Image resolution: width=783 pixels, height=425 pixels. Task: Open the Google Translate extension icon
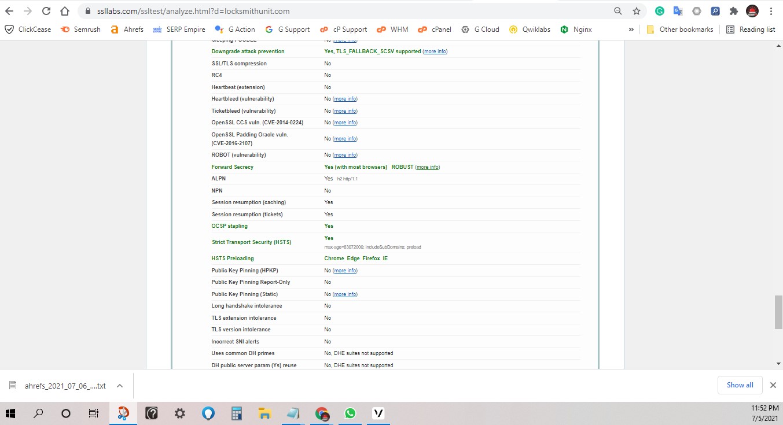[x=678, y=10]
